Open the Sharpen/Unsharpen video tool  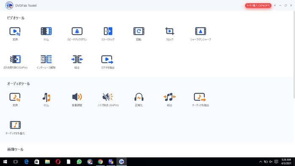click(x=201, y=34)
